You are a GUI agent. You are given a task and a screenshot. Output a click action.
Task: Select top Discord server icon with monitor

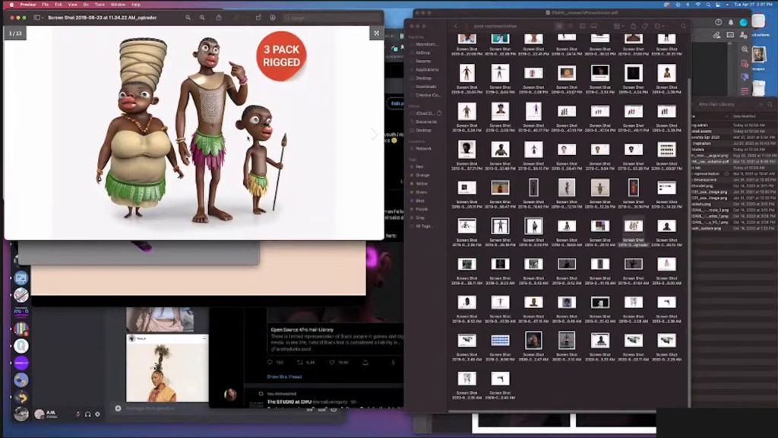(21, 278)
